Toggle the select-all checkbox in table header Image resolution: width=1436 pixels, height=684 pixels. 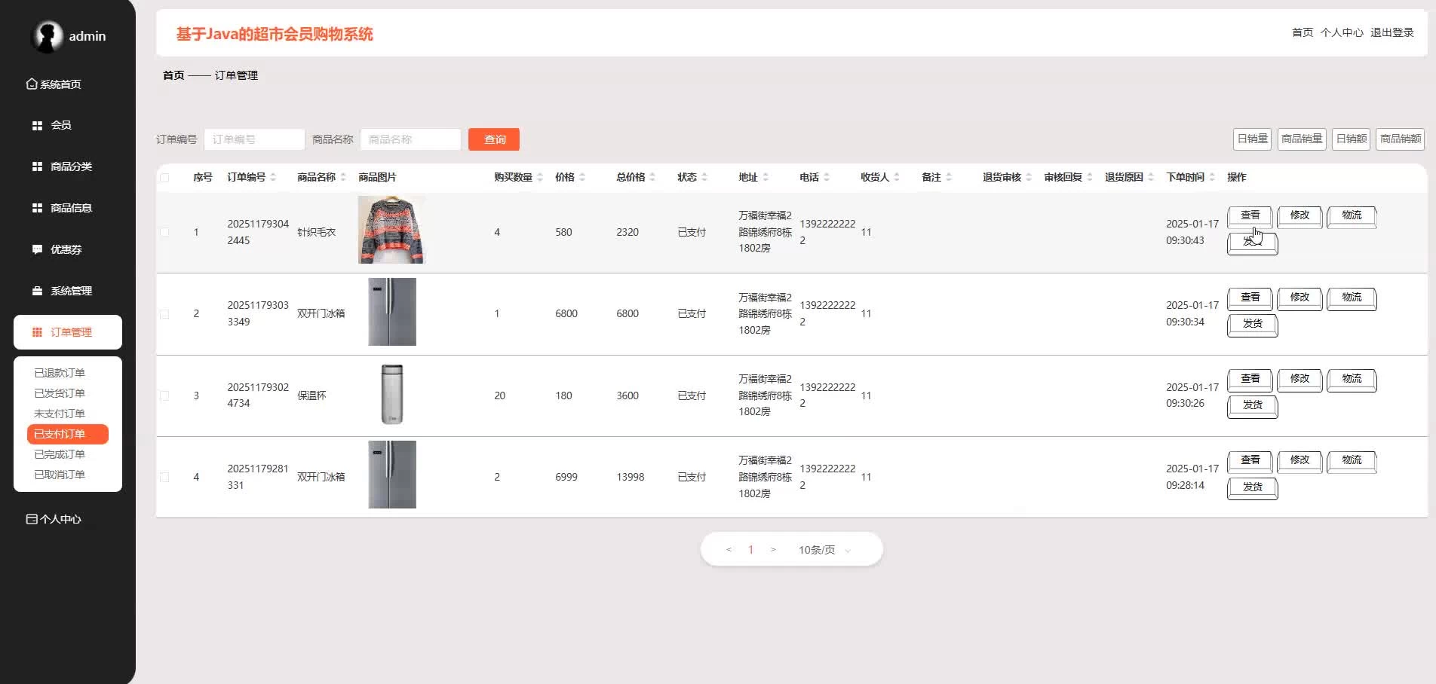click(164, 178)
